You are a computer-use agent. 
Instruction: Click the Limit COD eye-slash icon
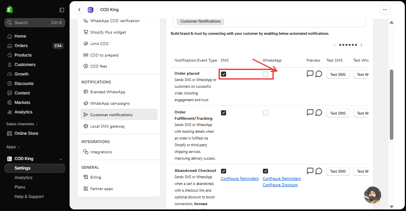(x=86, y=43)
